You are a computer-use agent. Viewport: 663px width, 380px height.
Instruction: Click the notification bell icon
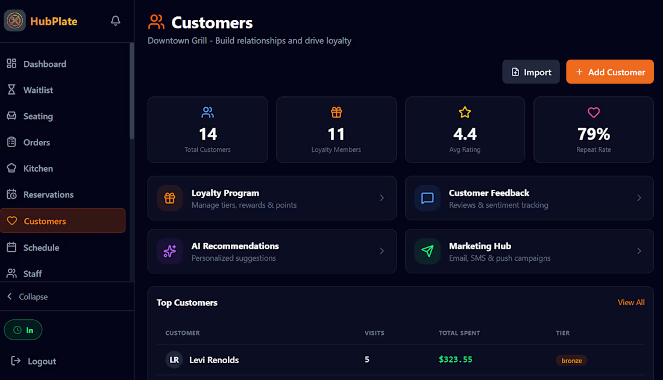[x=116, y=20]
